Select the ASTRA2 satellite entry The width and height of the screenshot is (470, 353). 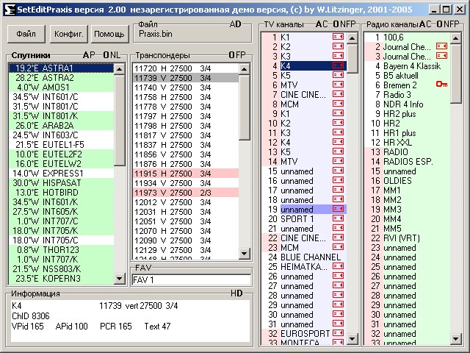51,77
